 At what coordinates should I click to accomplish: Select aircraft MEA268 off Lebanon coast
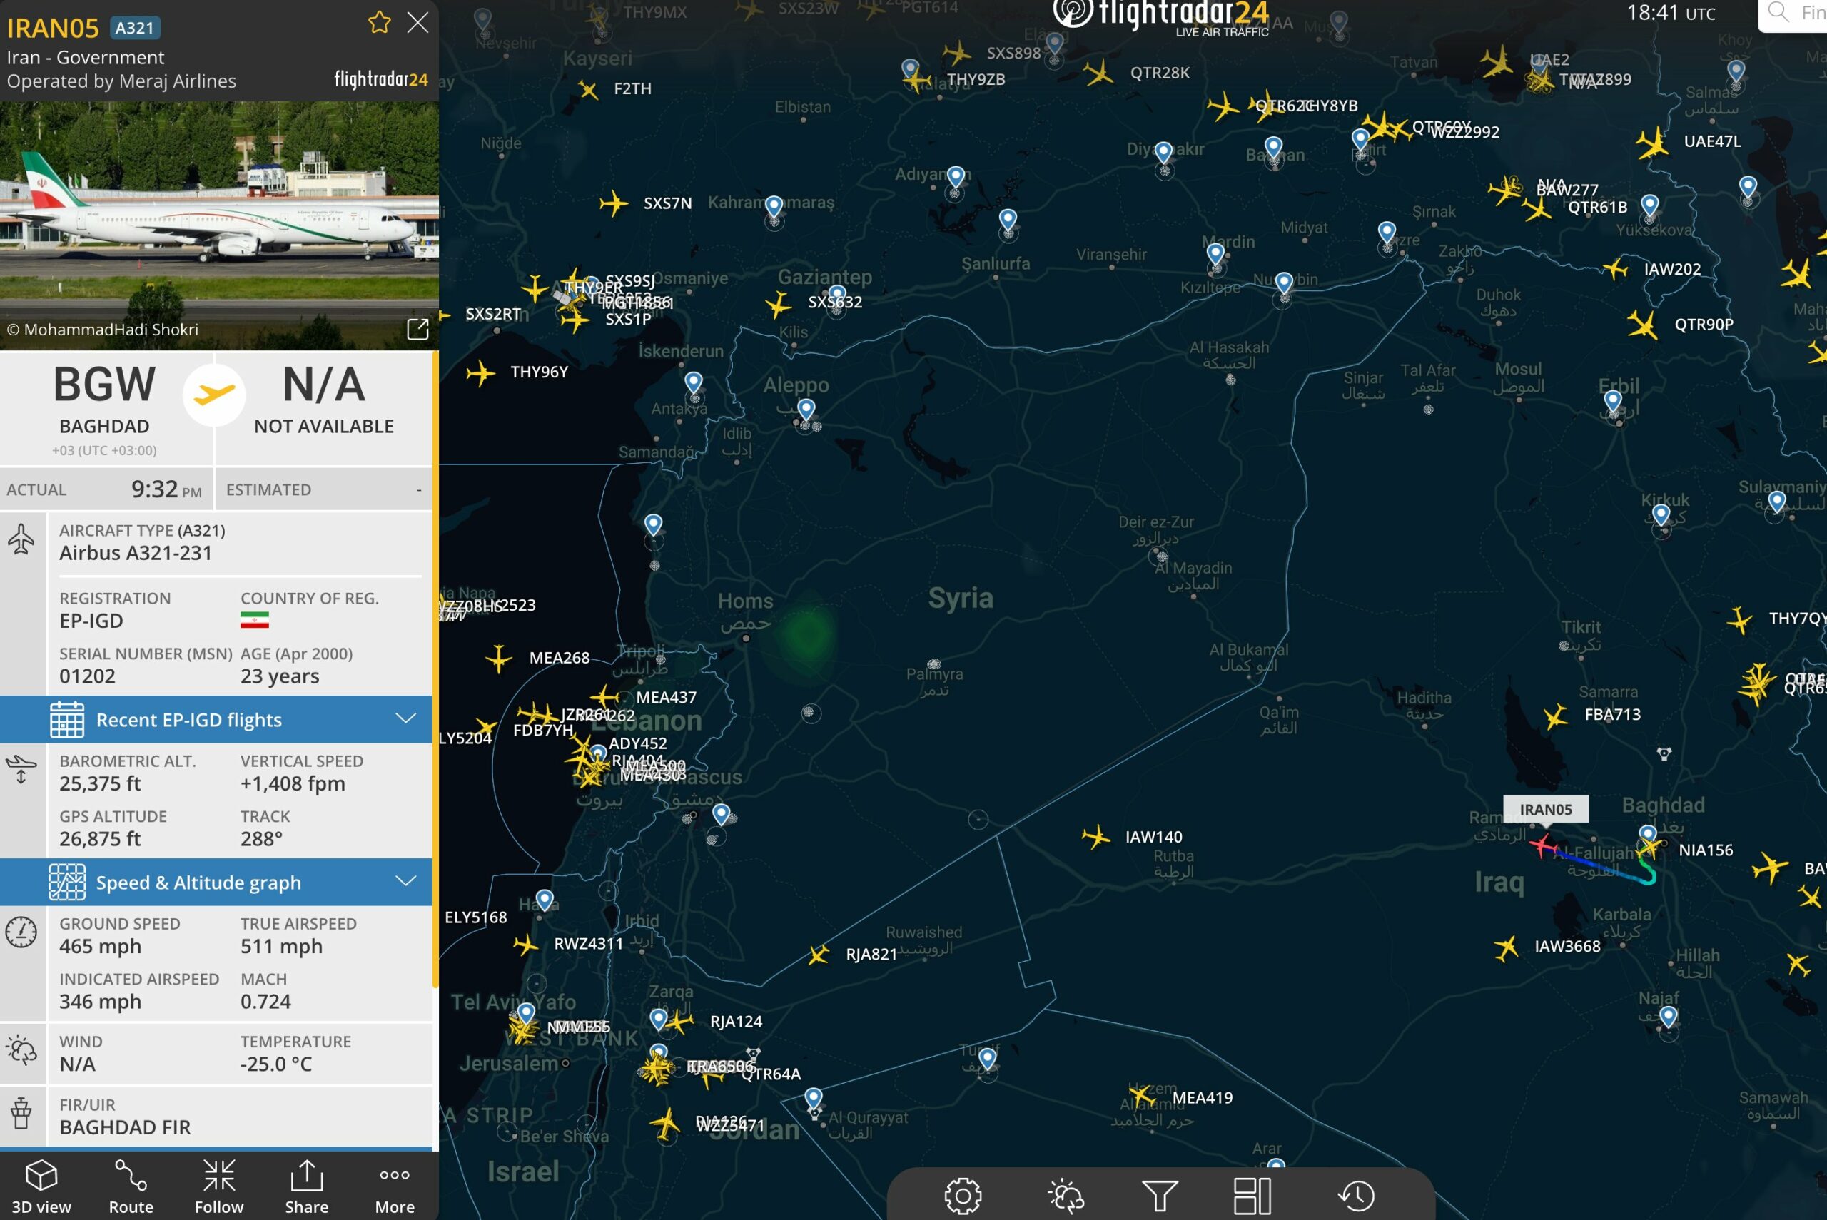499,659
